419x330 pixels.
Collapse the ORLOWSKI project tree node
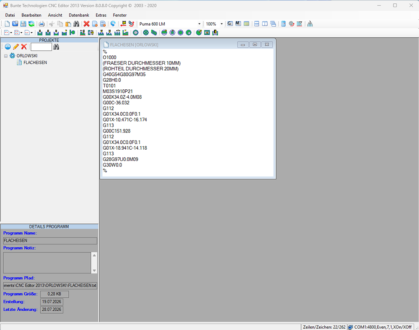pyautogui.click(x=6, y=56)
